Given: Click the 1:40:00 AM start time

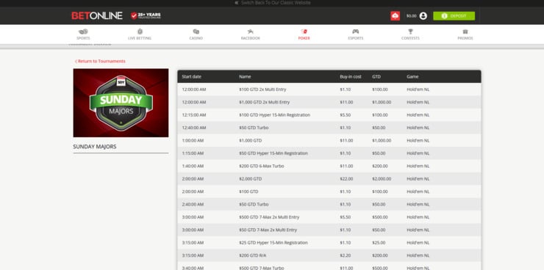Looking at the screenshot, I should pyautogui.click(x=193, y=166).
